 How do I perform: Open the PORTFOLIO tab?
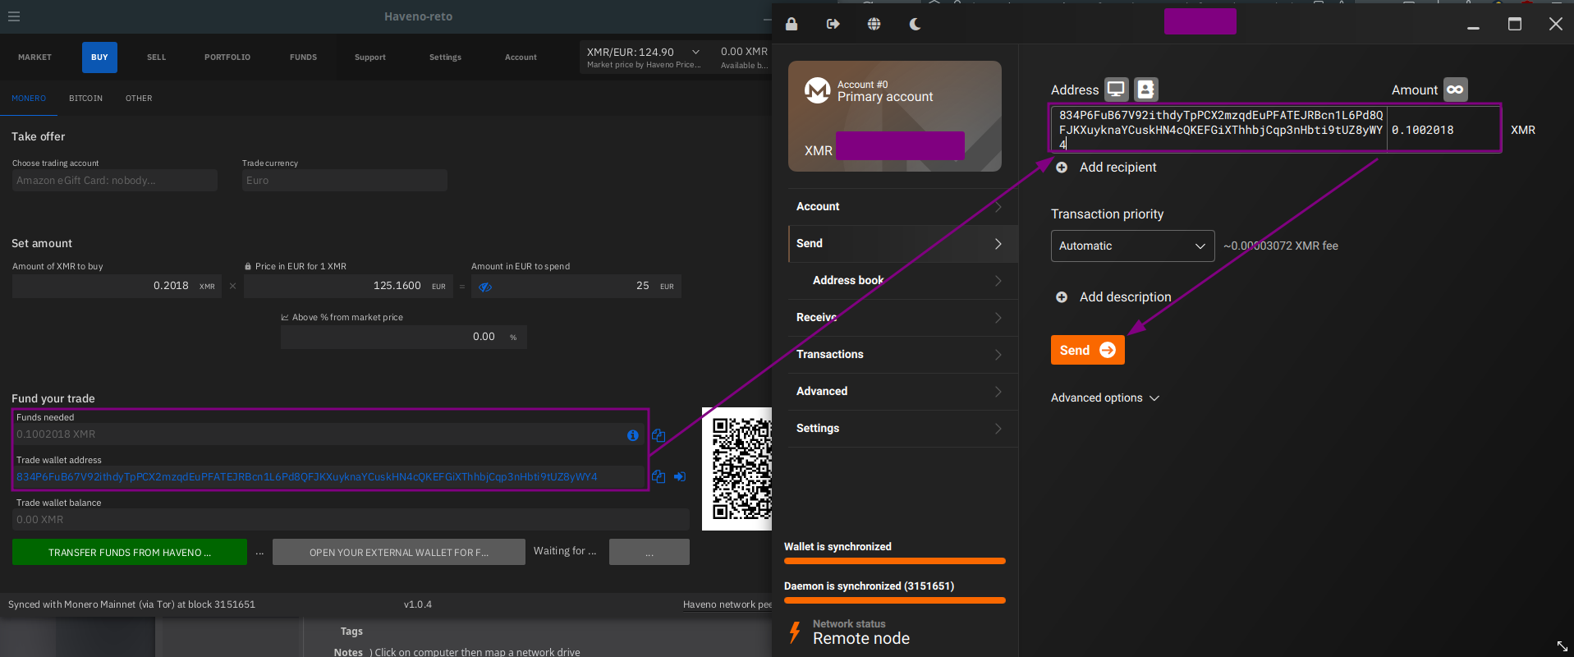point(227,57)
